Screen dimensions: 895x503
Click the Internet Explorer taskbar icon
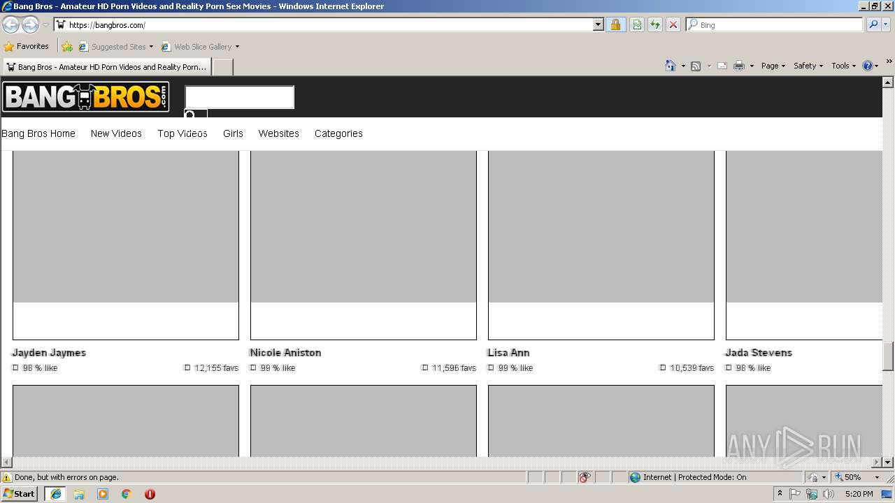pyautogui.click(x=55, y=494)
